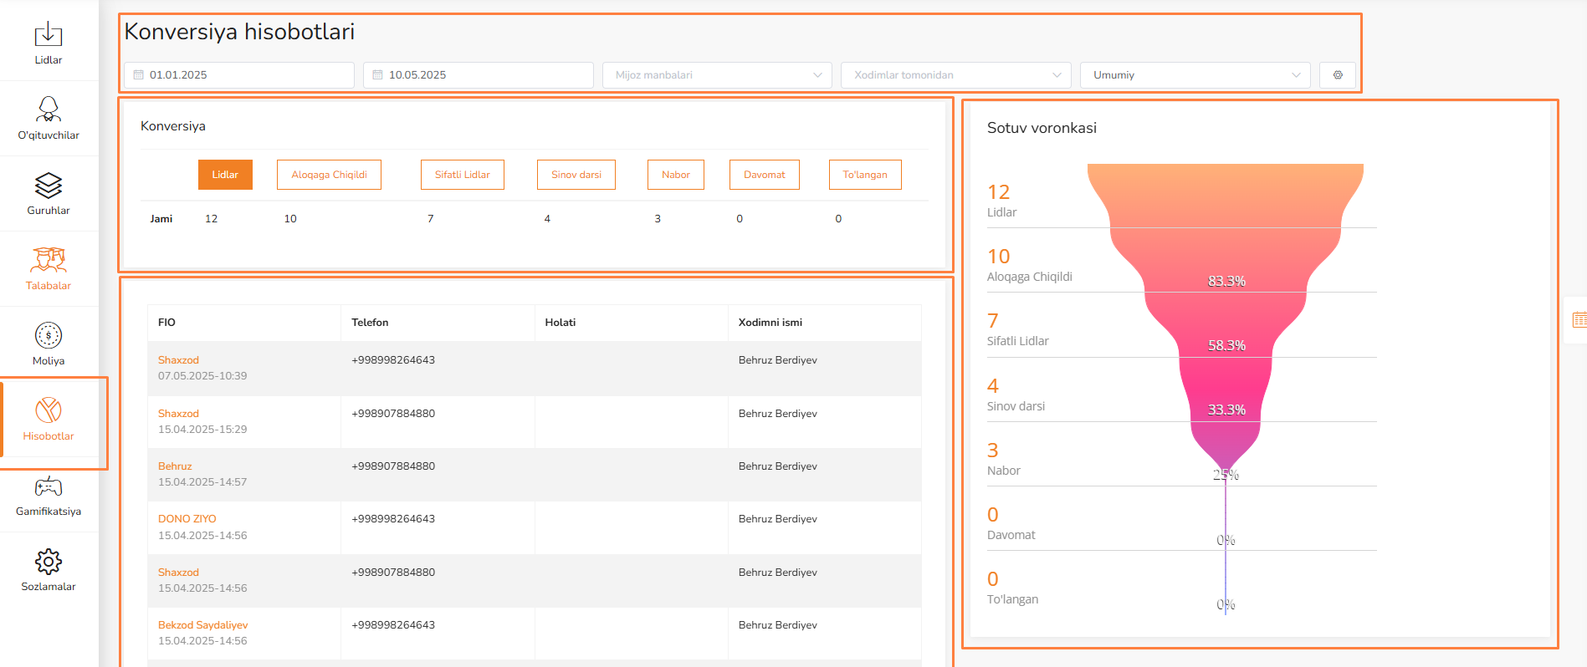
Task: Open the Lidlar sidebar icon
Action: click(x=49, y=35)
